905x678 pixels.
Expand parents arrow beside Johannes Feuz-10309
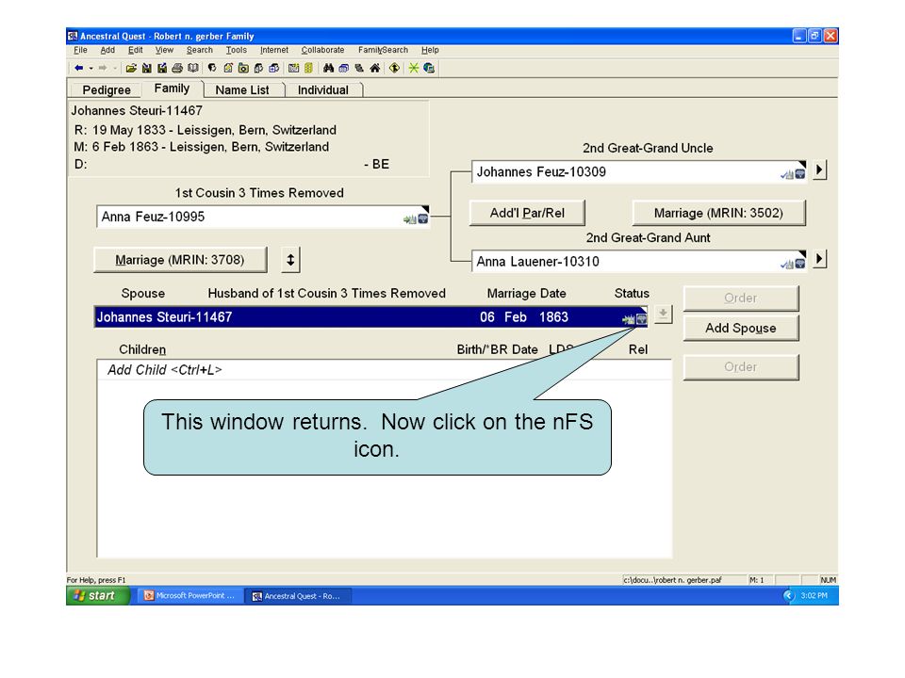coord(819,170)
